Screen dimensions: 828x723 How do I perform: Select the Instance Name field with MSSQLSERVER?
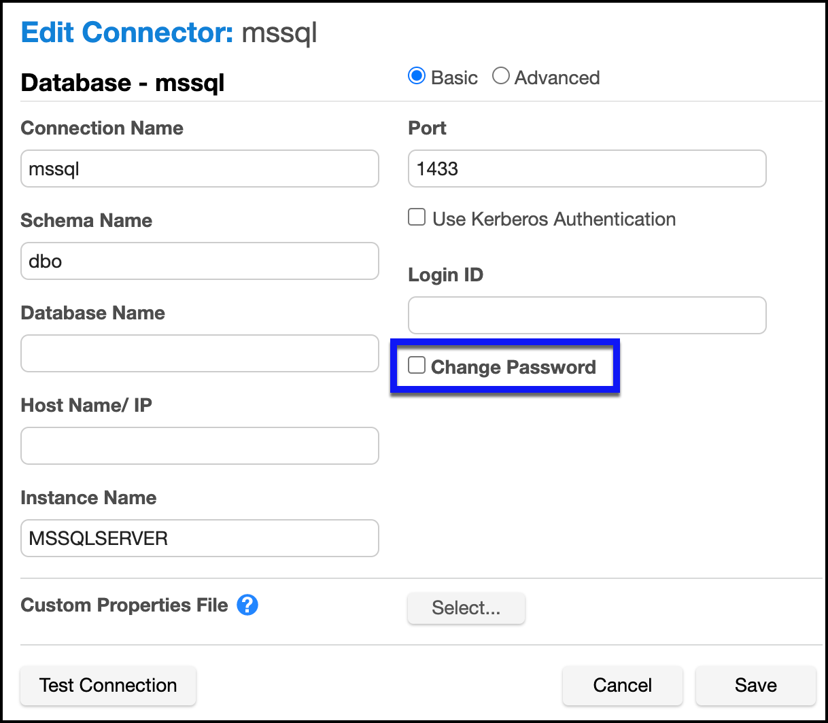point(199,538)
